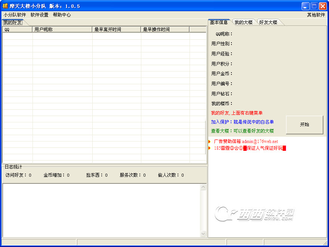Screen dimensions: 329x247
Task: Click the log scrollbar down arrow
Action: point(203,234)
